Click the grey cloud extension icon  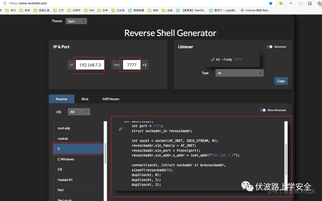[x=300, y=3]
